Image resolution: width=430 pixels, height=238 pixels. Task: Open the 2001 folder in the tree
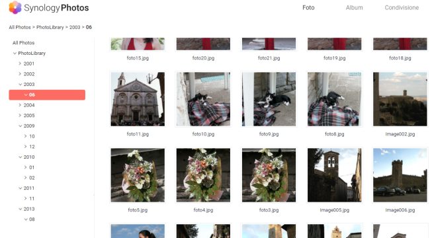(29, 63)
